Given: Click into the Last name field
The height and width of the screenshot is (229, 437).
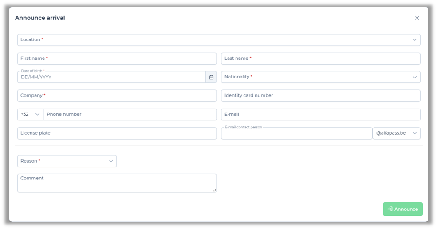Looking at the screenshot, I should 320,58.
